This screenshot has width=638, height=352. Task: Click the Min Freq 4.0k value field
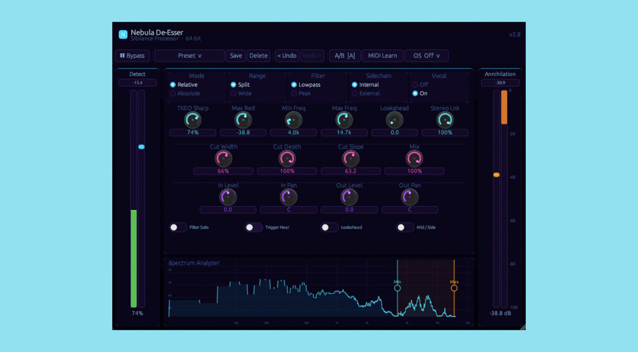click(293, 133)
